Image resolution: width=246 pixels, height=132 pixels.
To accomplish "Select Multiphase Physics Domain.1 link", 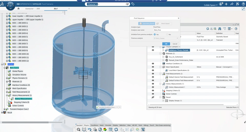I will point(179,50).
